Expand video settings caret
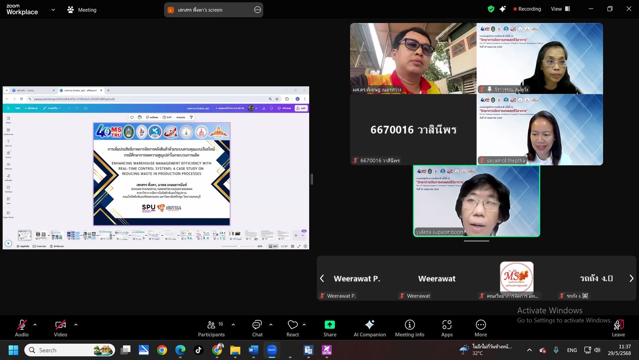 tap(76, 324)
